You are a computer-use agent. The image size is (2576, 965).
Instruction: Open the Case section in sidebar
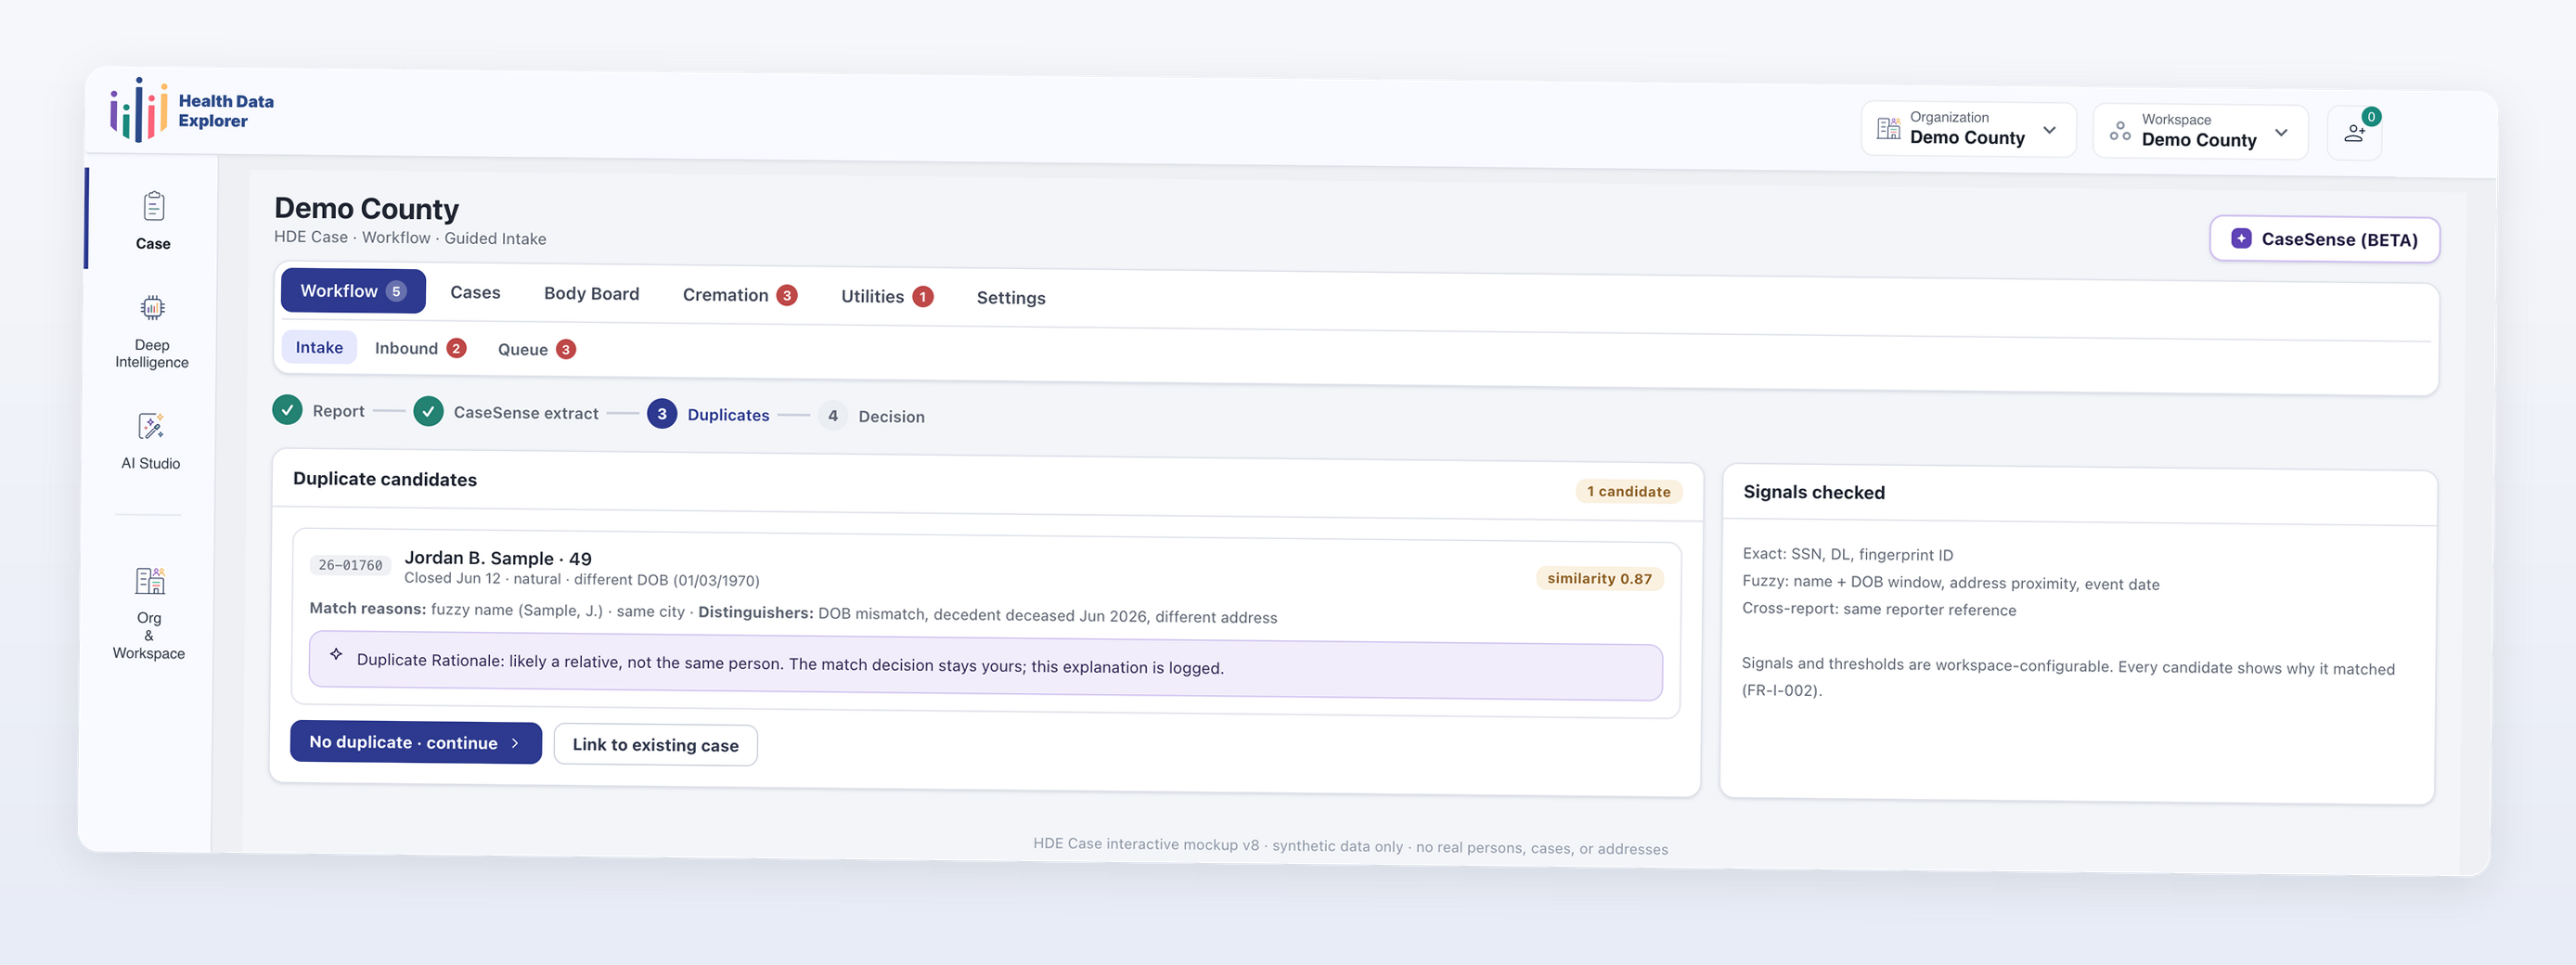pos(153,220)
